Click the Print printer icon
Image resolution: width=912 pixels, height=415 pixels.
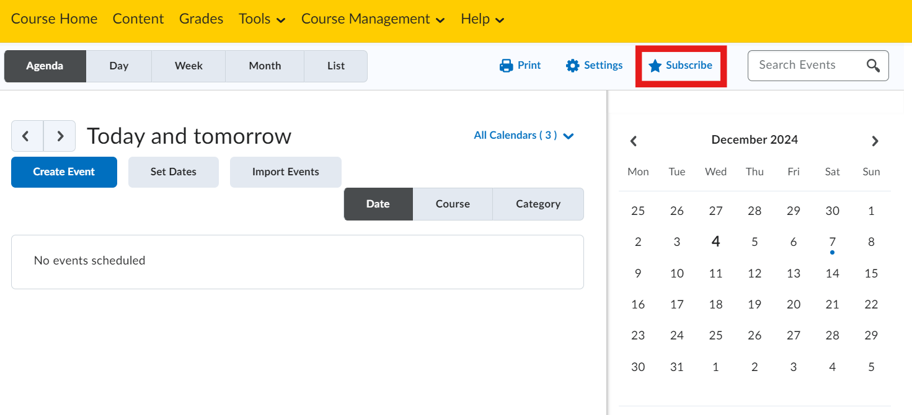click(x=507, y=66)
